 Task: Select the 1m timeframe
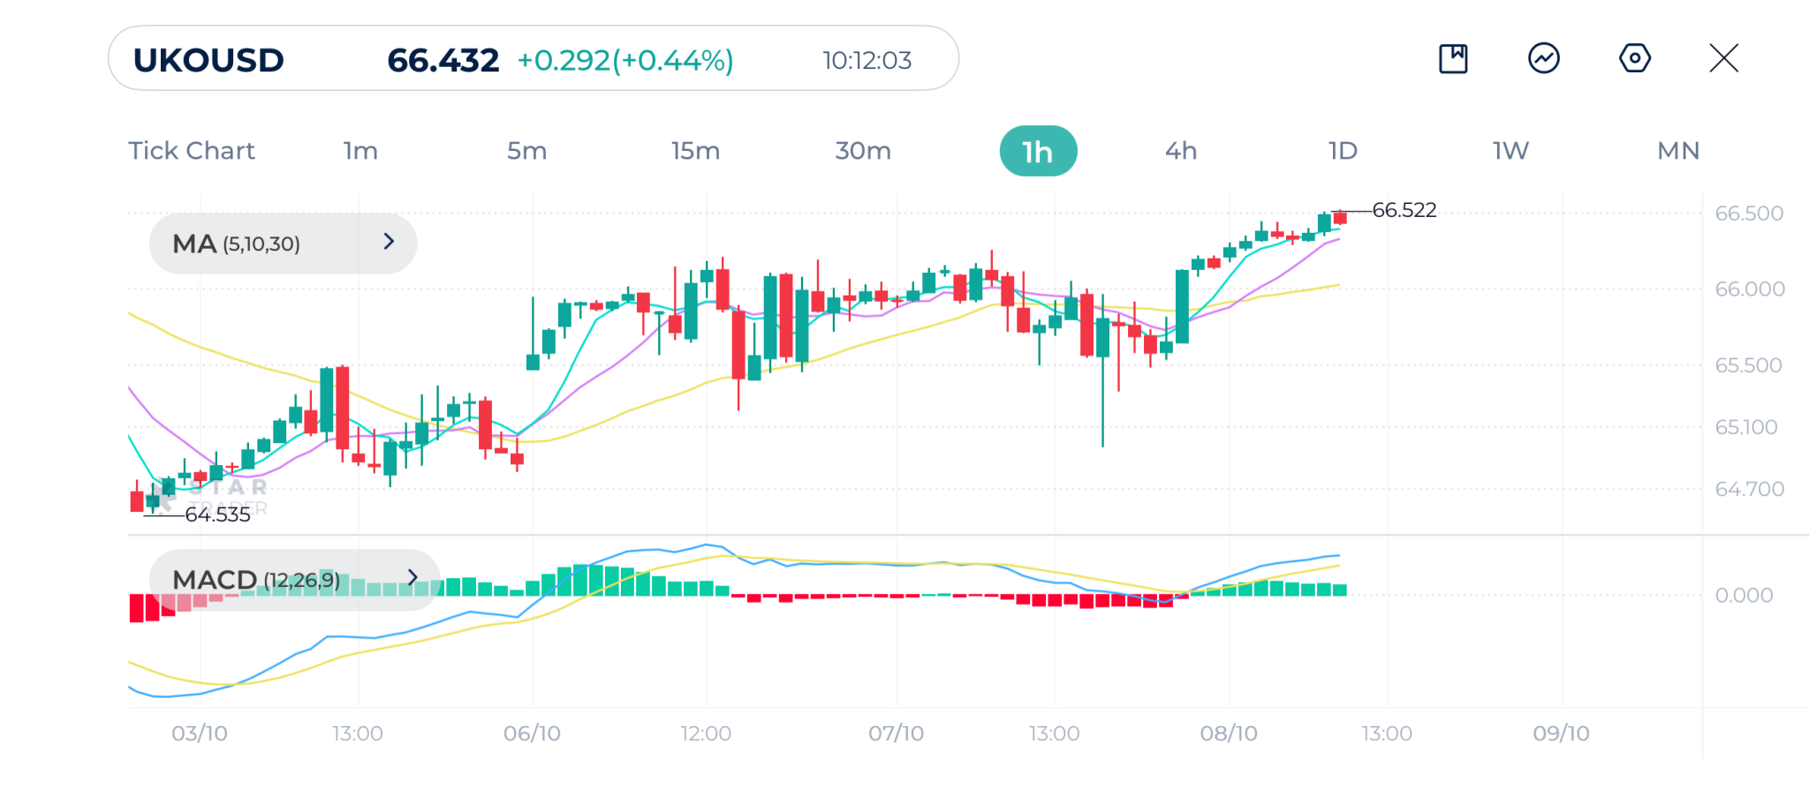[360, 151]
